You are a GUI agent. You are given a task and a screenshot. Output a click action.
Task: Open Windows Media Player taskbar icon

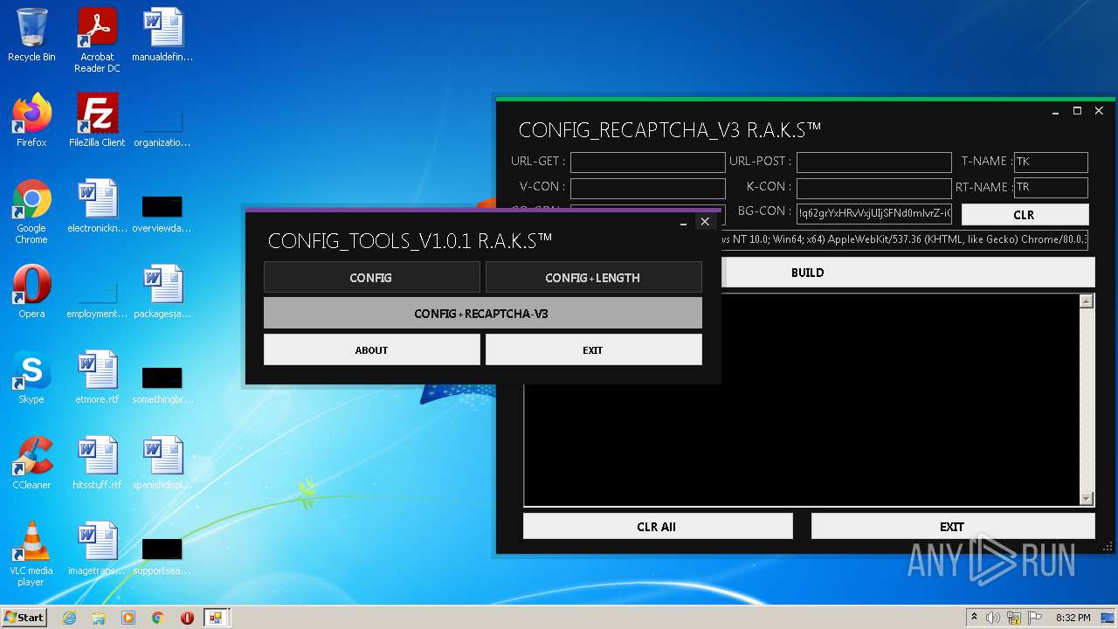coord(128,618)
